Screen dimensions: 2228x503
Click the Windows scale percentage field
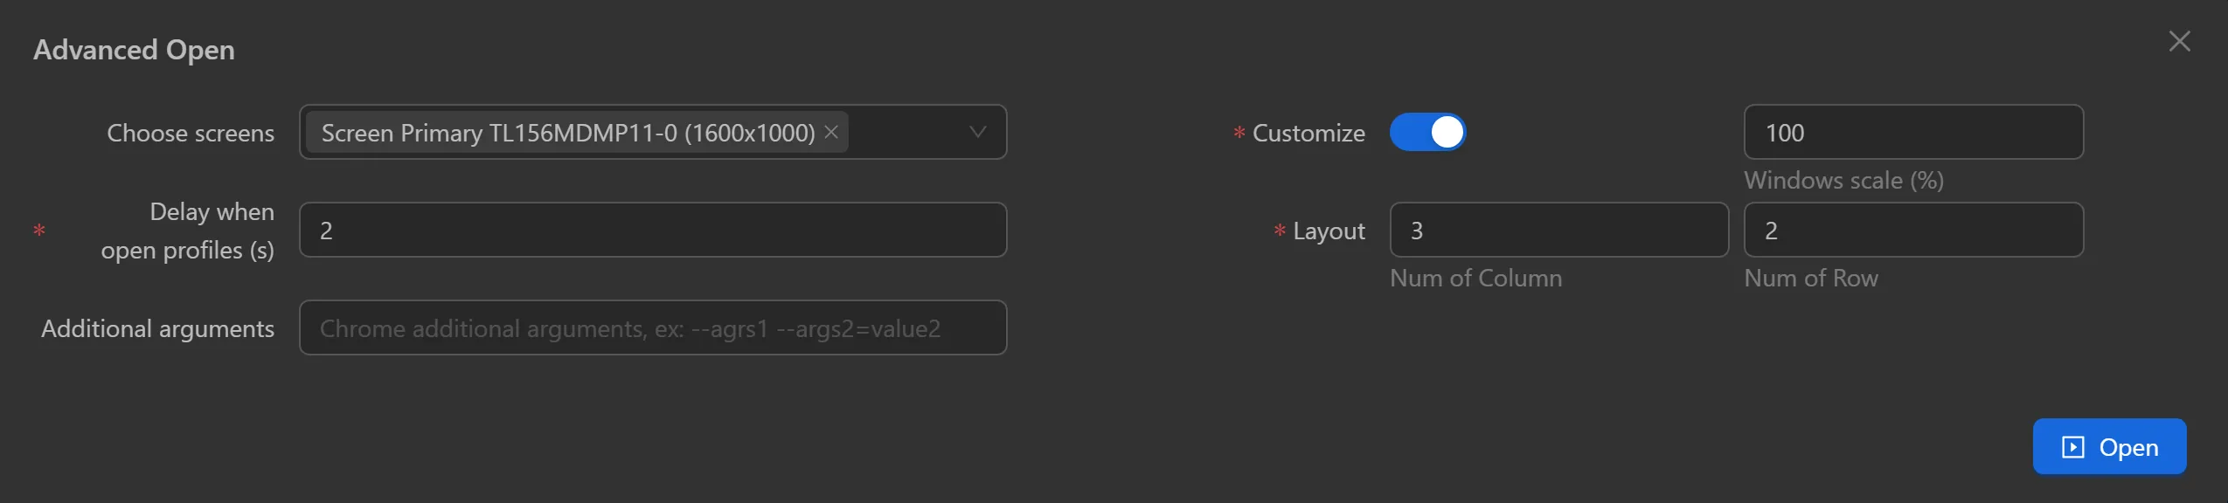click(x=1913, y=132)
